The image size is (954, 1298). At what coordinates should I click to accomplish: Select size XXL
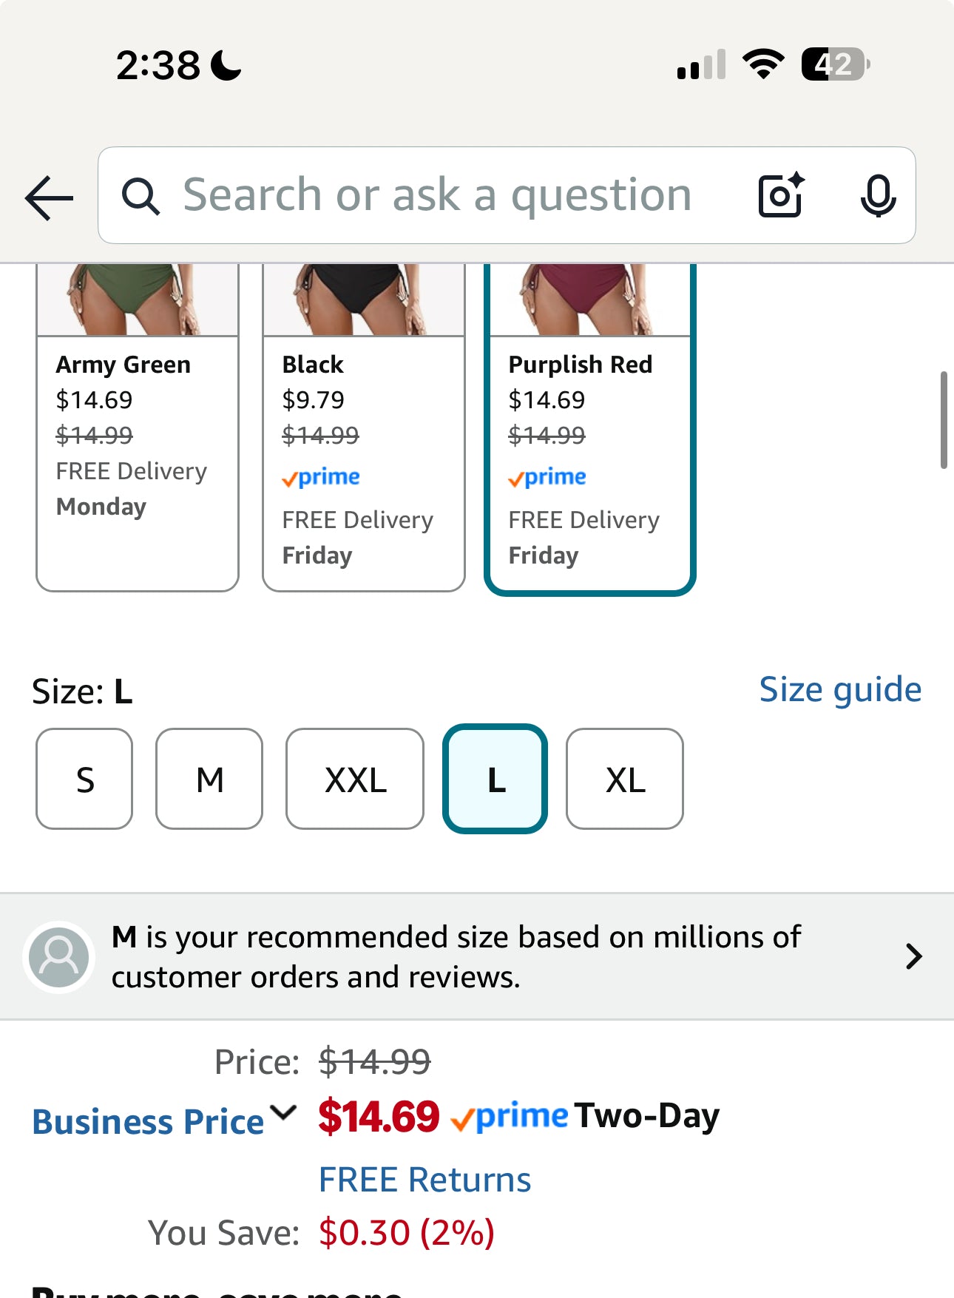click(x=355, y=780)
